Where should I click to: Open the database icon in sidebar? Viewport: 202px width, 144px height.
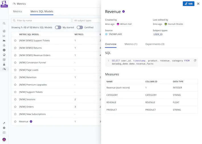click(4, 60)
